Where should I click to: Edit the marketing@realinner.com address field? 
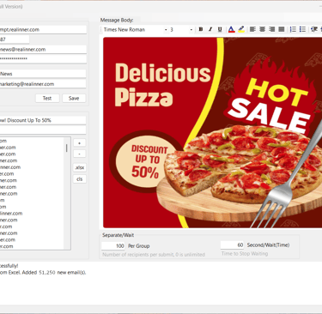tap(43, 84)
